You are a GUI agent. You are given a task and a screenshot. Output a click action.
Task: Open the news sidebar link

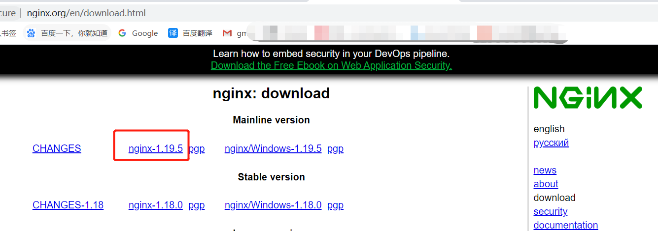[x=545, y=170]
